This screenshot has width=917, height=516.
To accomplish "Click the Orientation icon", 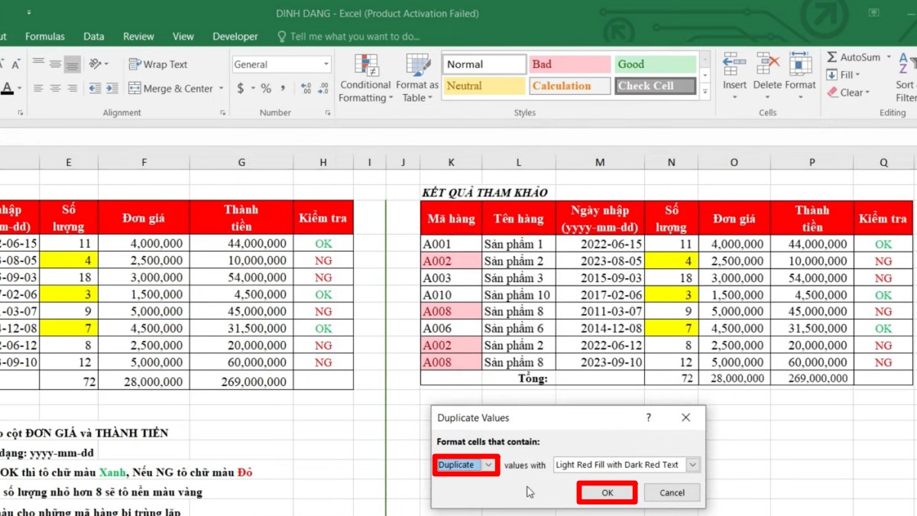I will [96, 64].
